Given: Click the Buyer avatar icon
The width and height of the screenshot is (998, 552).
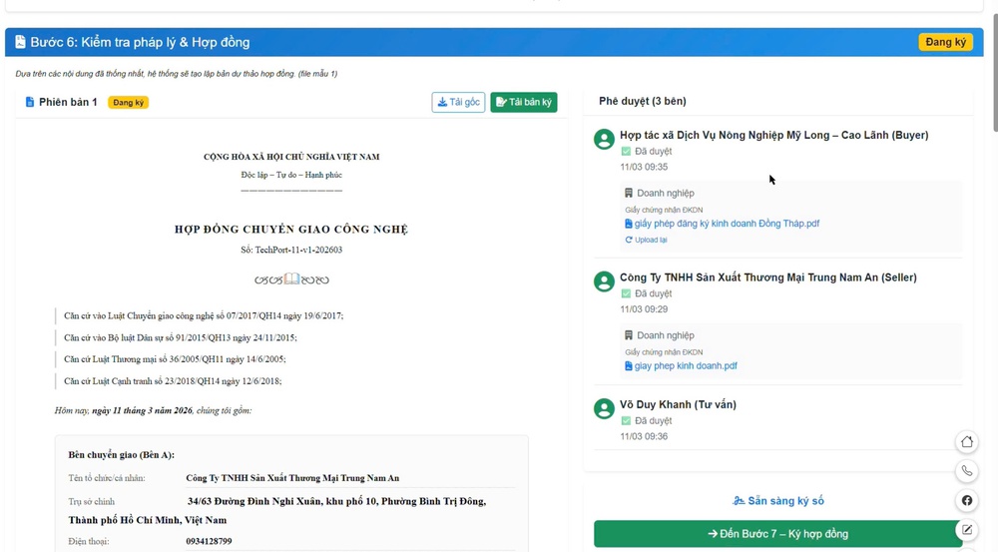Looking at the screenshot, I should pos(604,140).
